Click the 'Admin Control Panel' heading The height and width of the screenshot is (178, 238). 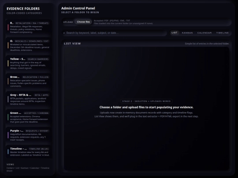click(78, 8)
